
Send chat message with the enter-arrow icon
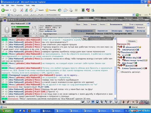pyautogui.click(x=83, y=102)
